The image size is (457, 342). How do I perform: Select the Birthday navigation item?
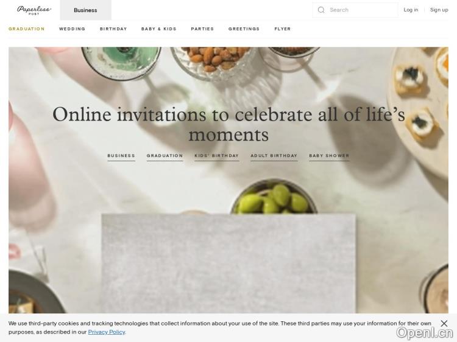click(x=113, y=29)
